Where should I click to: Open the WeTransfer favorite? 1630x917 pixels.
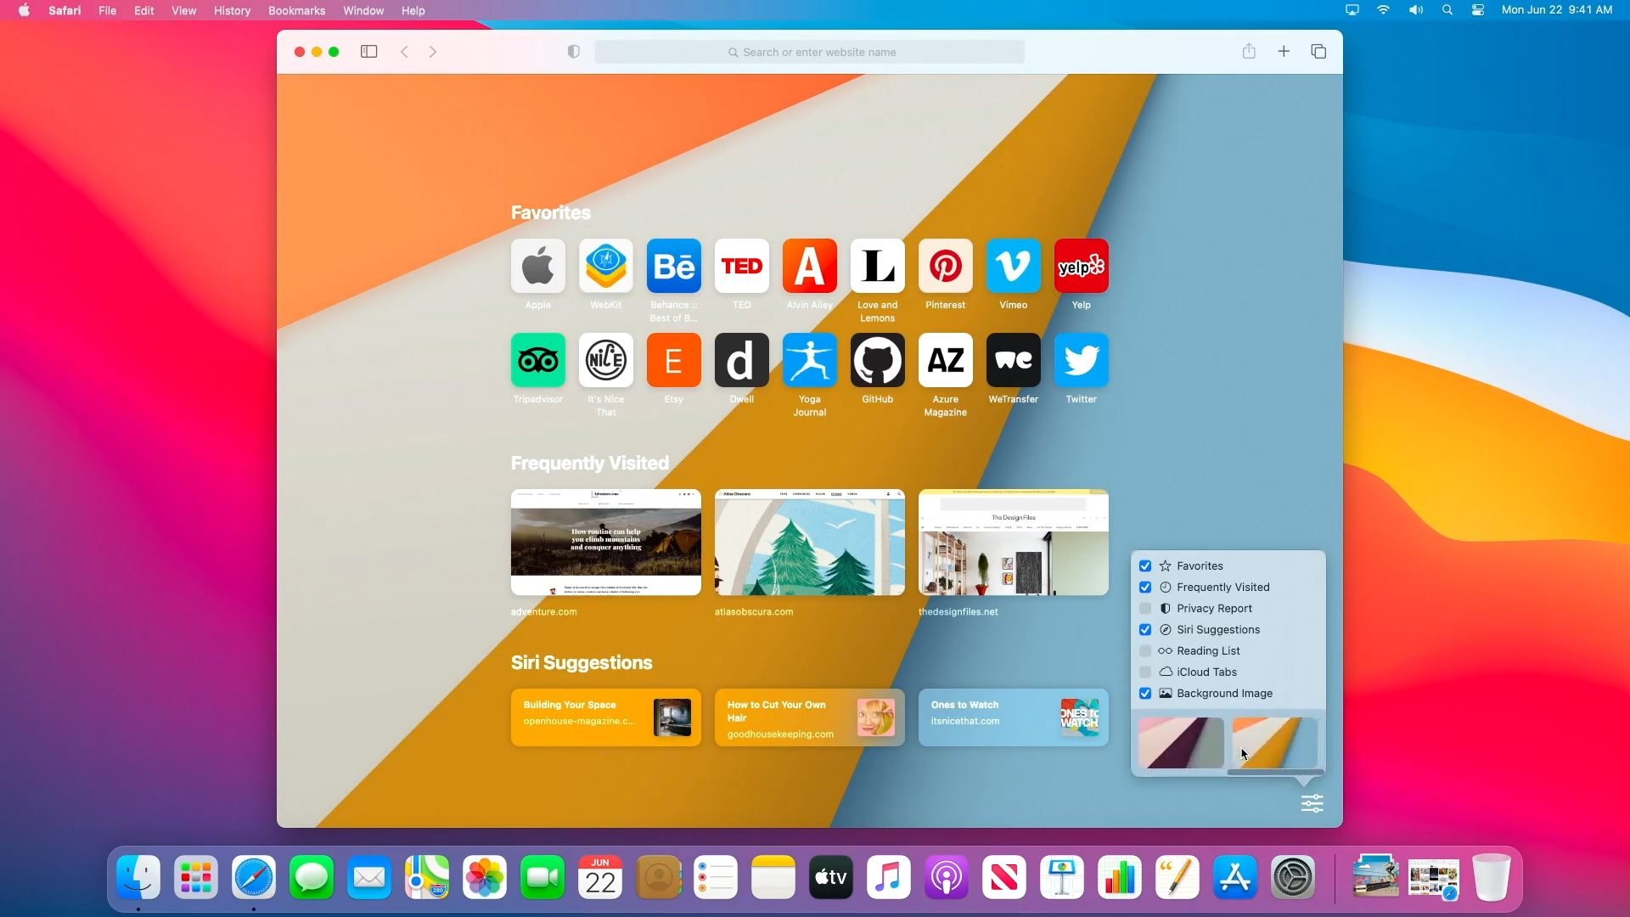[1014, 361]
